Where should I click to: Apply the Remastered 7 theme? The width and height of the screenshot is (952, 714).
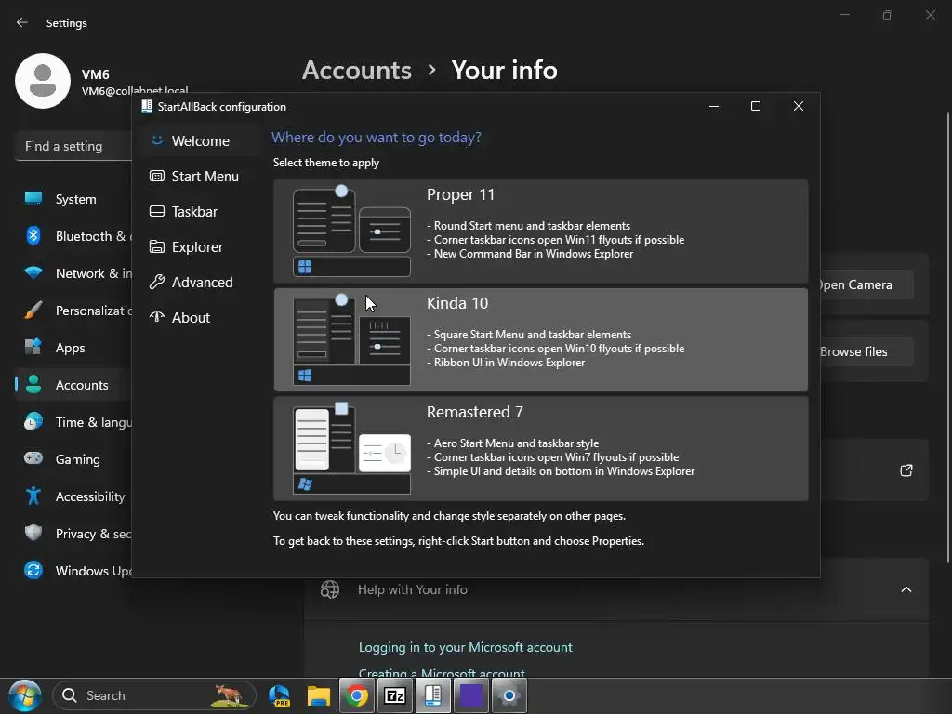point(540,448)
